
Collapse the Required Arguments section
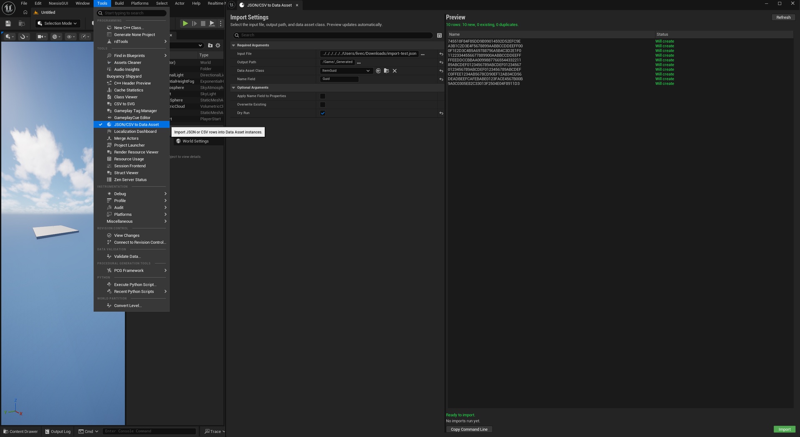(234, 45)
